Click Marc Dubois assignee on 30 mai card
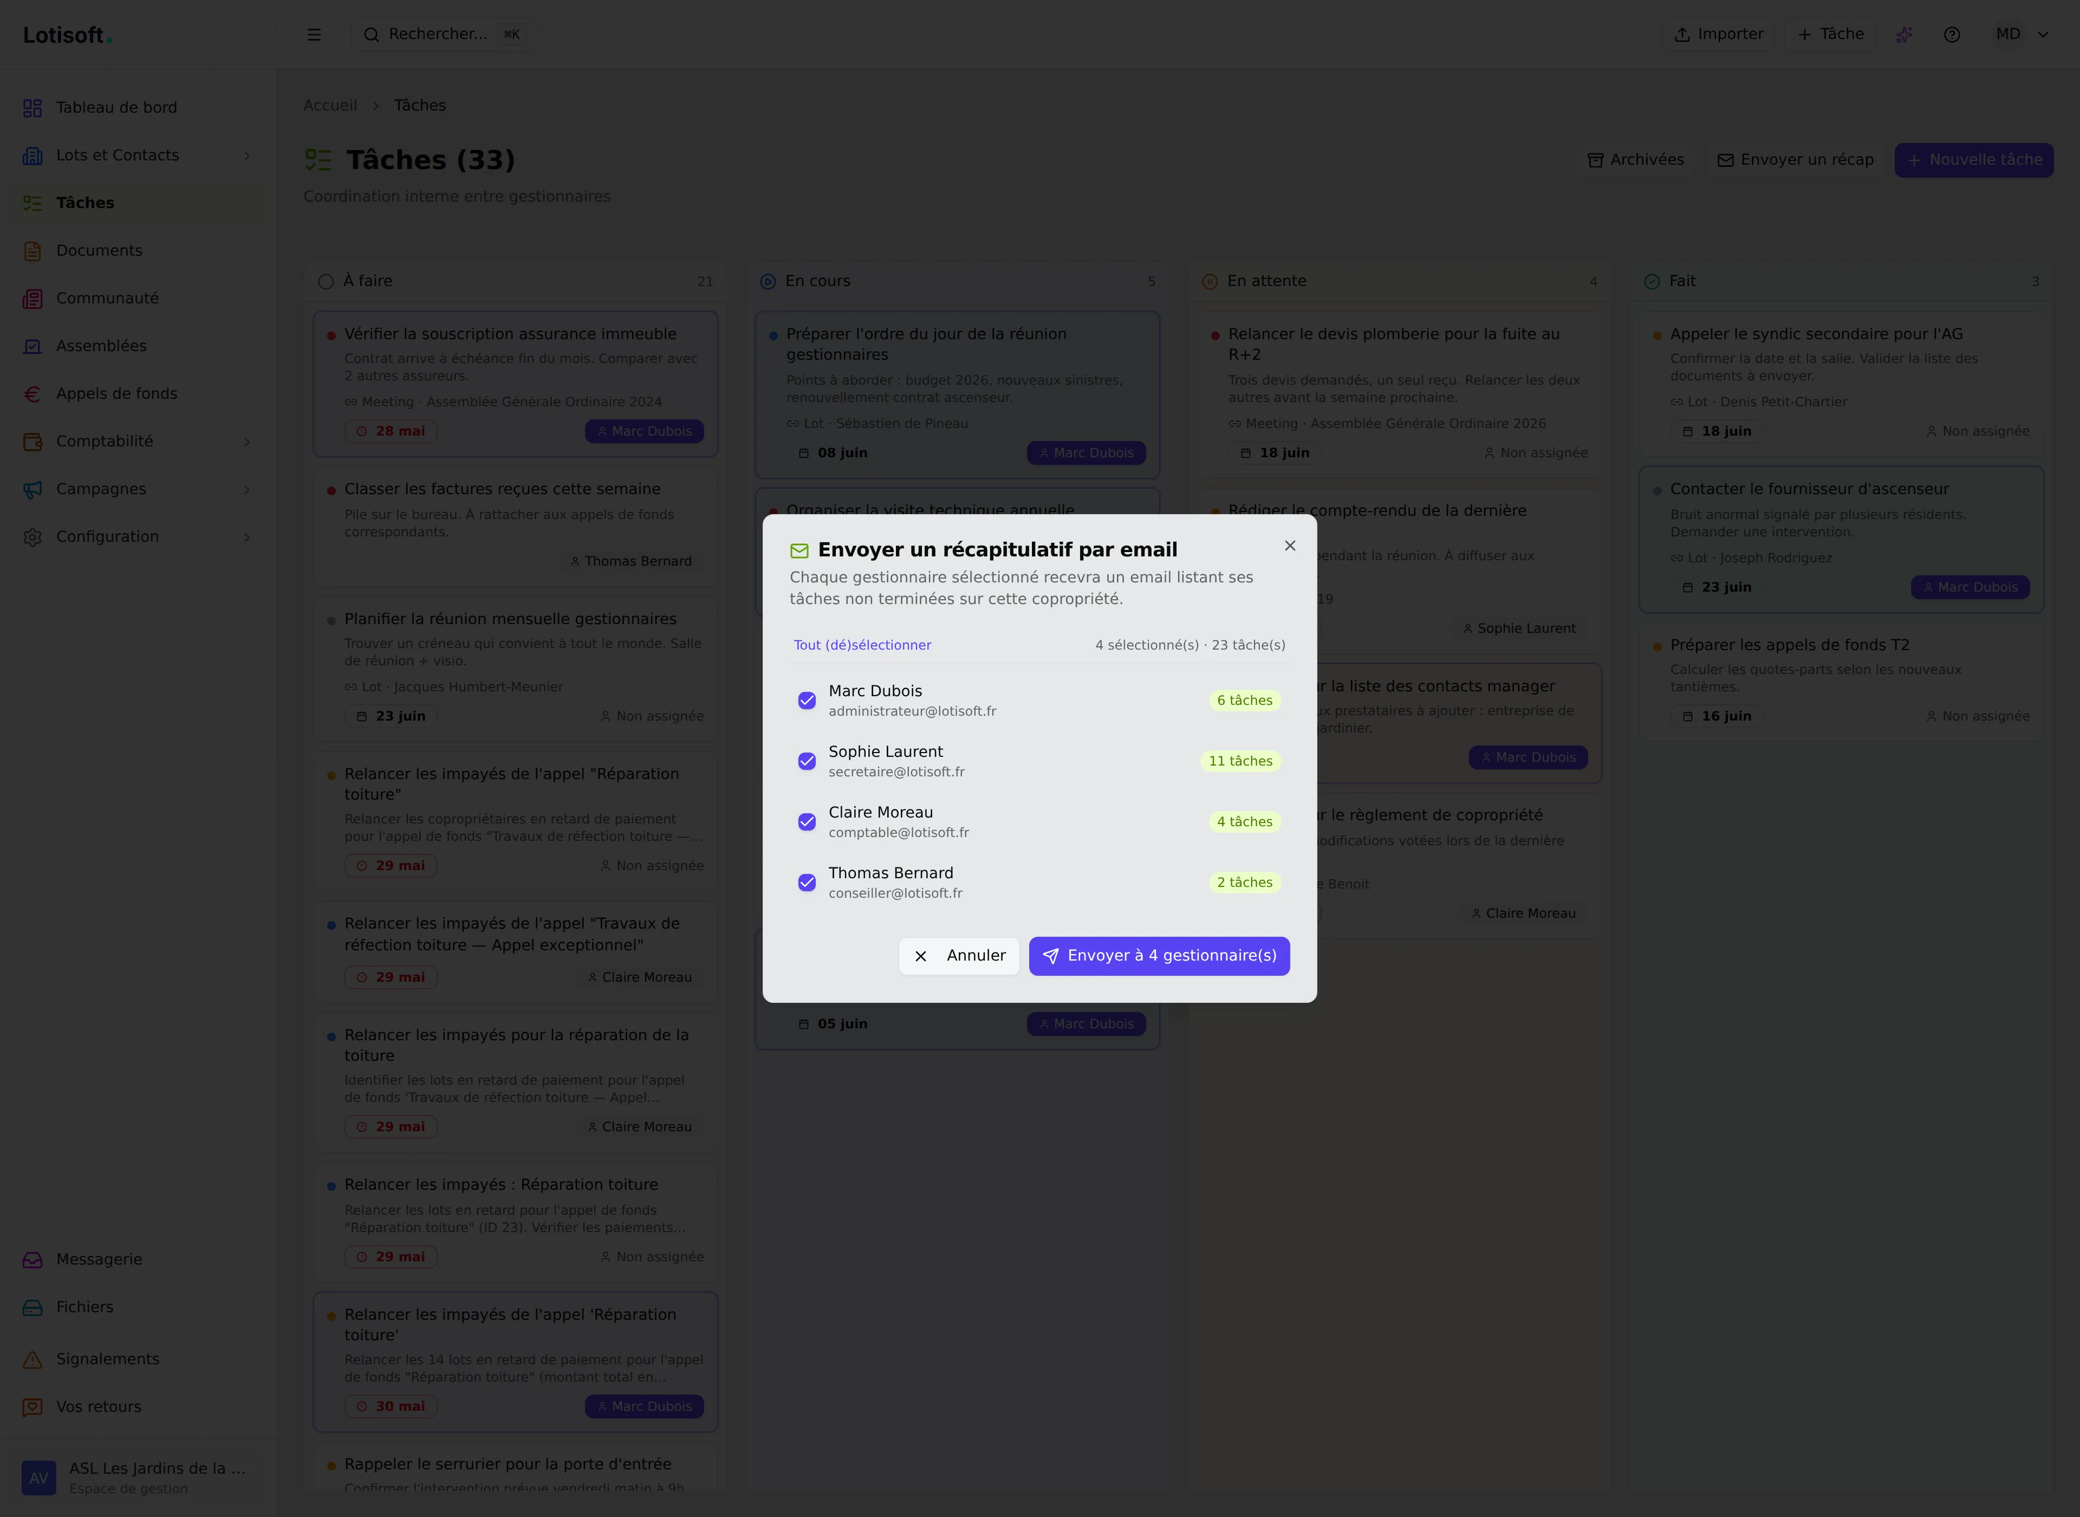The height and width of the screenshot is (1517, 2080). pos(645,1407)
